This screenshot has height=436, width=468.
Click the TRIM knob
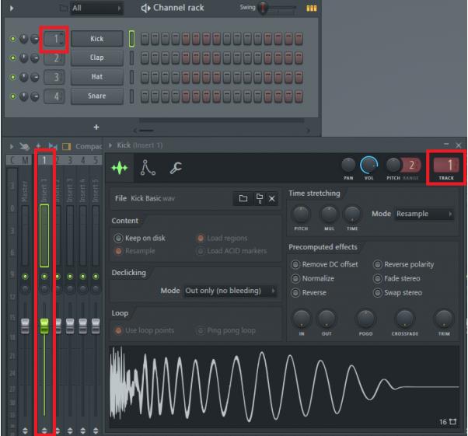click(444, 319)
